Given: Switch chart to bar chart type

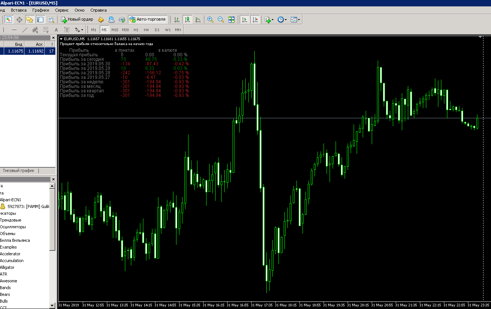Looking at the screenshot, I should [x=176, y=20].
